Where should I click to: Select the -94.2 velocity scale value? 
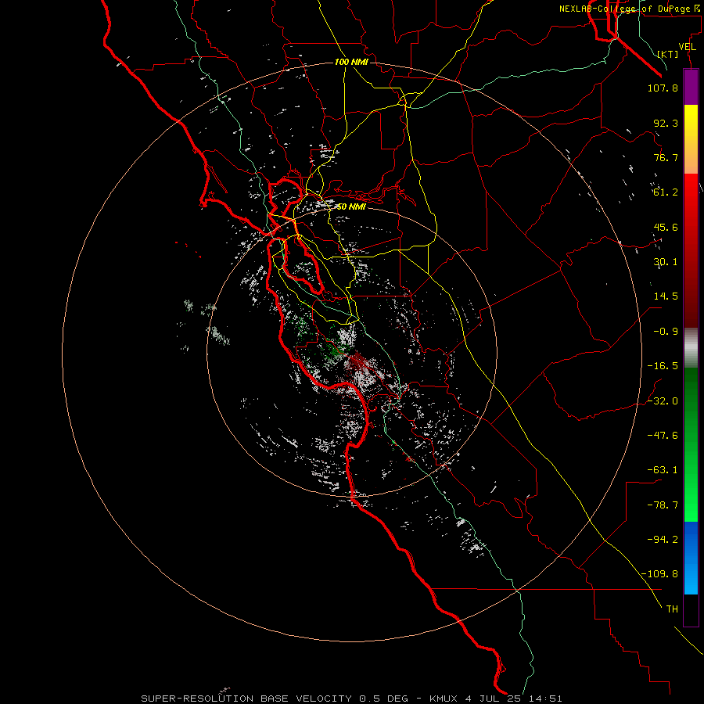tap(663, 540)
